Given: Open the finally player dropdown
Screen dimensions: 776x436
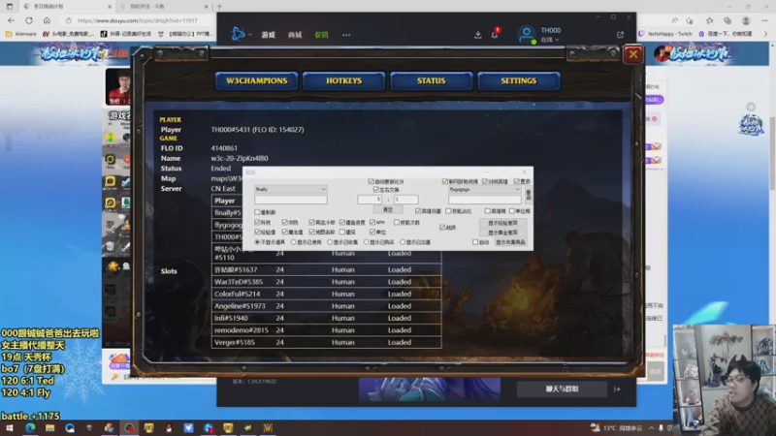Looking at the screenshot, I should [290, 189].
